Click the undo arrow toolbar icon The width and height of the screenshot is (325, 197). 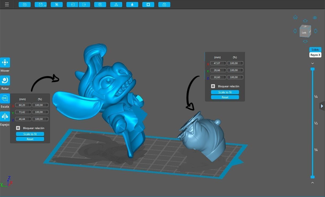point(72,5)
